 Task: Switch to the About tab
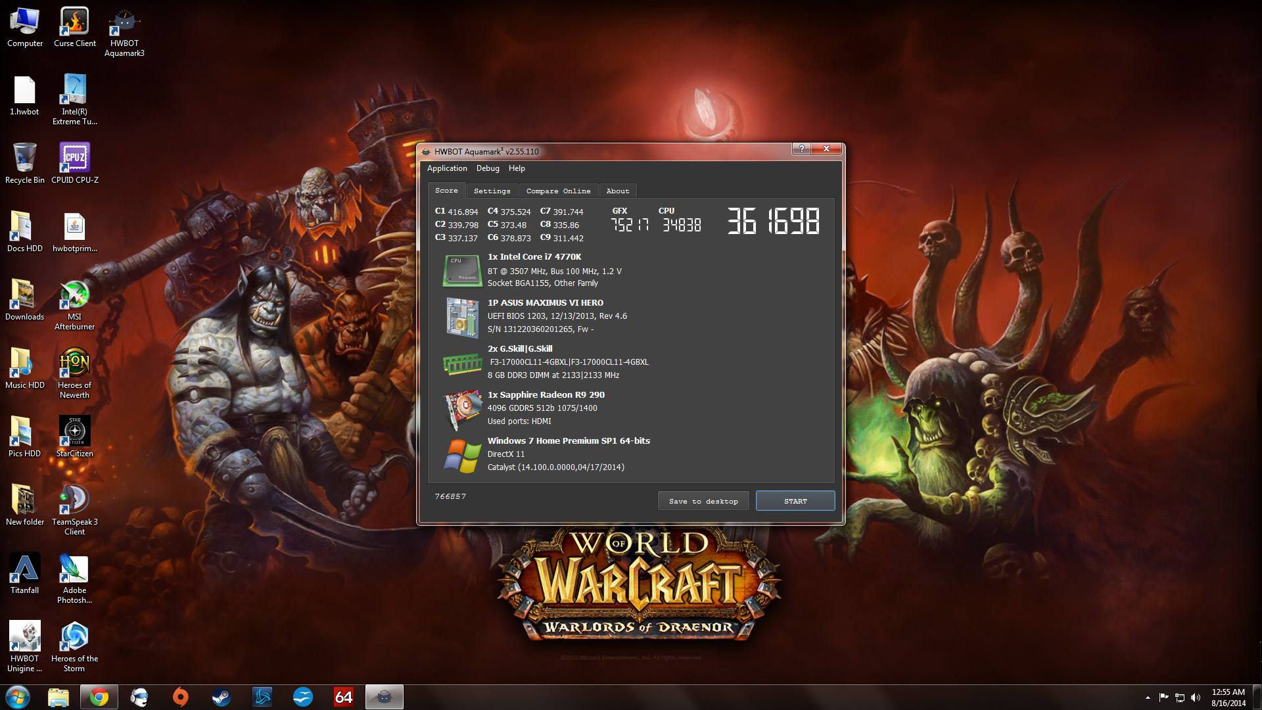[x=618, y=191]
